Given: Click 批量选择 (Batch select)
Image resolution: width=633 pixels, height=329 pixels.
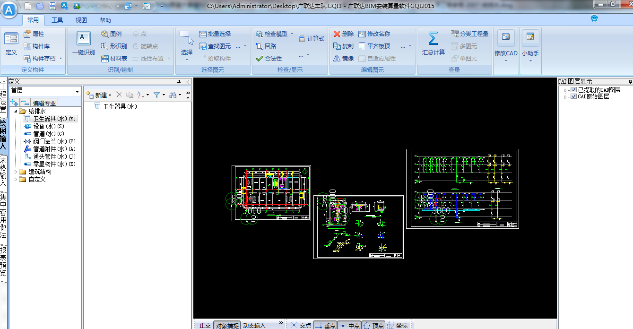Looking at the screenshot, I should 215,34.
